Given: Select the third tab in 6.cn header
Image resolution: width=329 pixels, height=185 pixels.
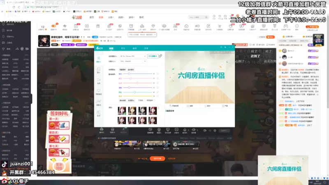Looking at the screenshot, I should click(135, 49).
